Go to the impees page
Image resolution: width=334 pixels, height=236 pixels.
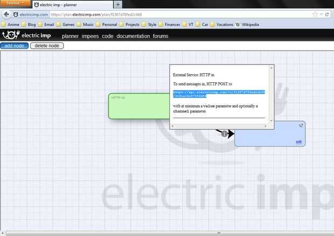(90, 36)
